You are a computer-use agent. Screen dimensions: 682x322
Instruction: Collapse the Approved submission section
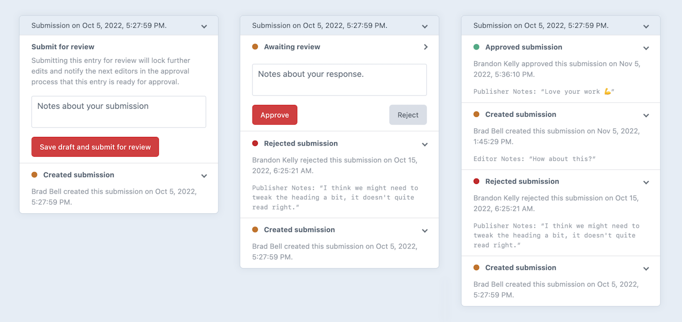point(646,48)
